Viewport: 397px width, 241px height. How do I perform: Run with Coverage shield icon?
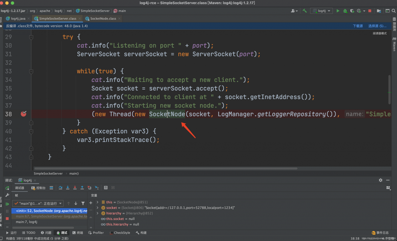pos(352,11)
